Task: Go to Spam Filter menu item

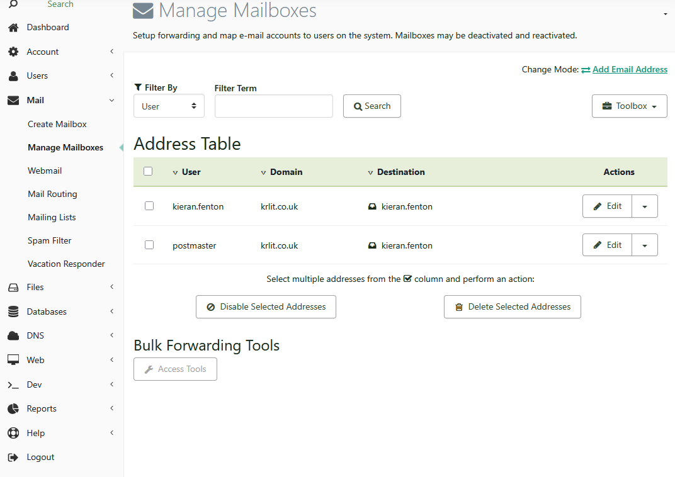Action: point(50,241)
